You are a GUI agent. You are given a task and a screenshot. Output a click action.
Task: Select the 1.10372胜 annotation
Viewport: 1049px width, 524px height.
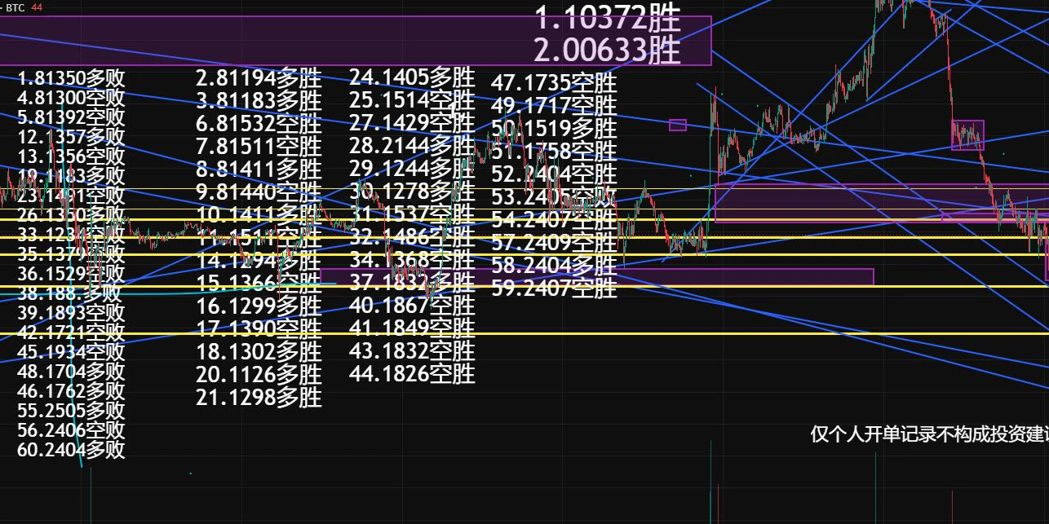click(x=608, y=16)
